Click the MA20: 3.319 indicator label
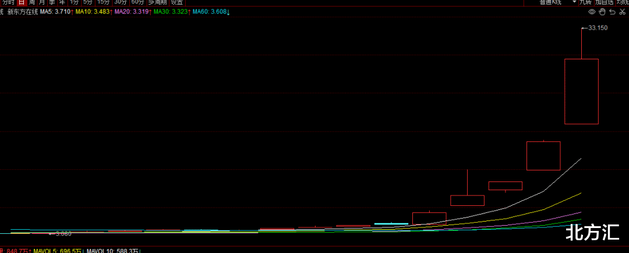This screenshot has height=253, width=629. click(x=133, y=12)
